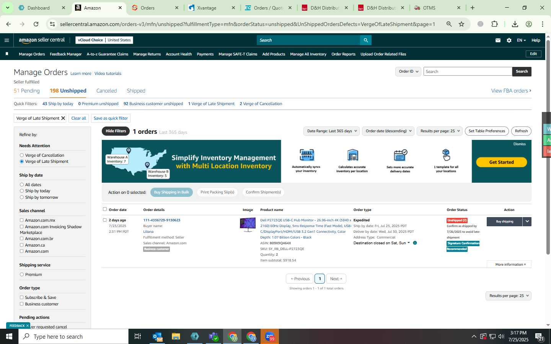The image size is (551, 344).
Task: Click the order search input field
Action: coord(468,71)
